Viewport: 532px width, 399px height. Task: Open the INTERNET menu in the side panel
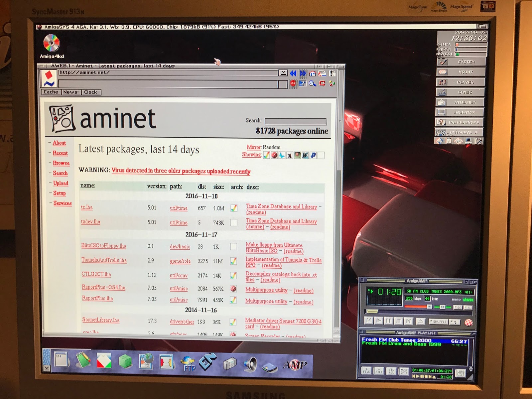[x=460, y=102]
